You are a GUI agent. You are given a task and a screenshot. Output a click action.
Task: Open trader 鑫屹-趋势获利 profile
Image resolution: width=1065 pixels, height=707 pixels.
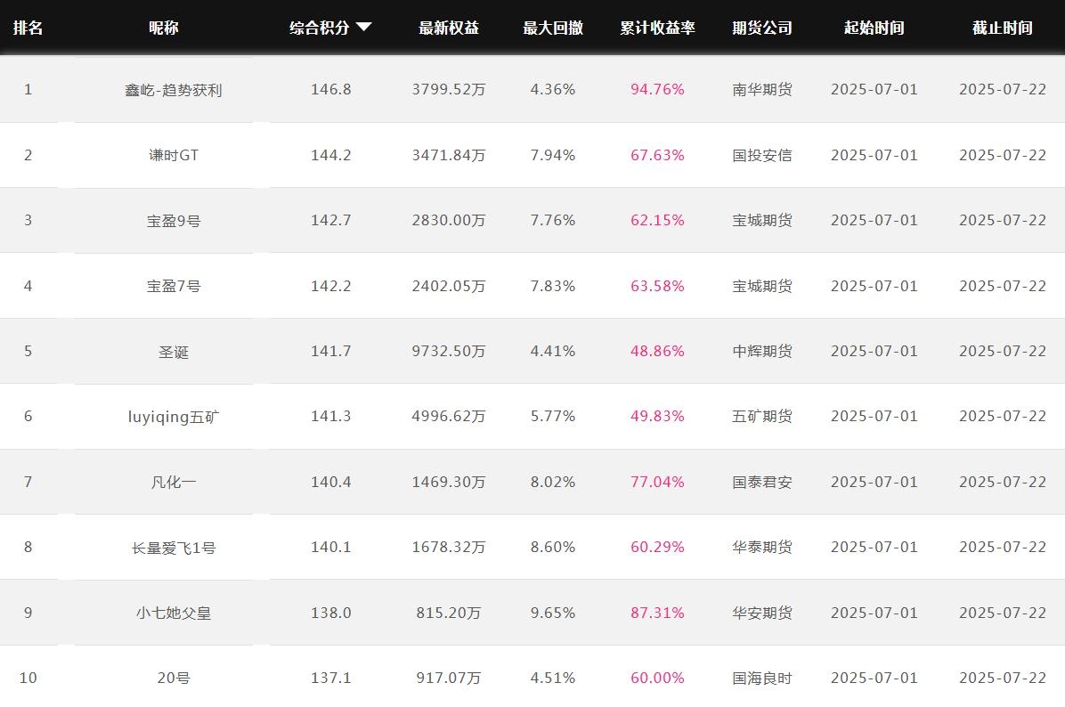(174, 90)
